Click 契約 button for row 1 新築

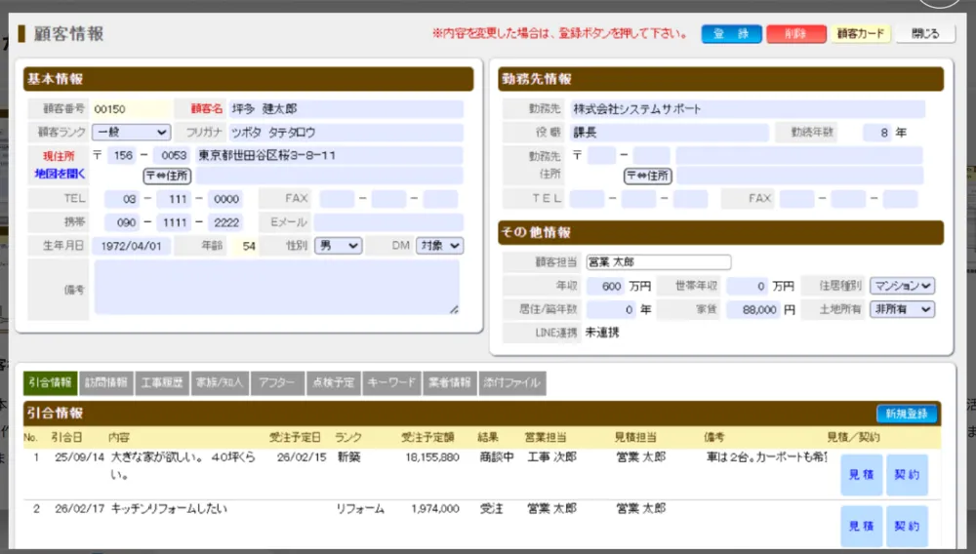point(907,474)
